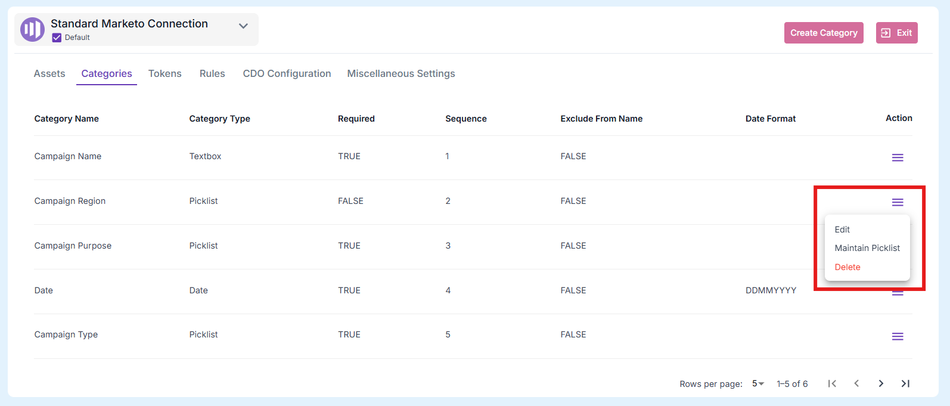
Task: Choose Maintain Picklist from the menu
Action: pyautogui.click(x=867, y=248)
